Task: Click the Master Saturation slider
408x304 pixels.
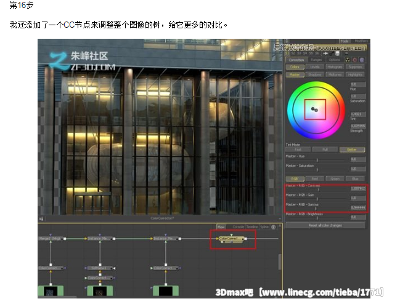Action: 316,169
